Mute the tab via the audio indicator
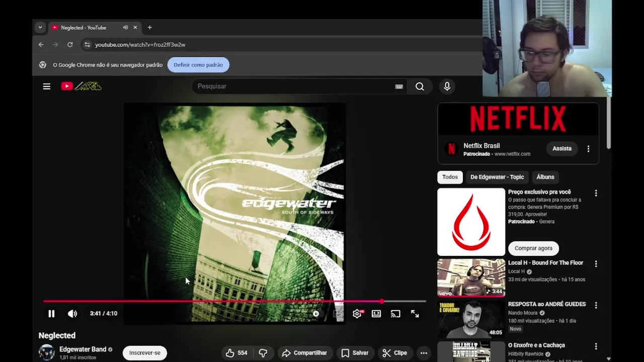Viewport: 644px width, 362px height. coord(125,28)
